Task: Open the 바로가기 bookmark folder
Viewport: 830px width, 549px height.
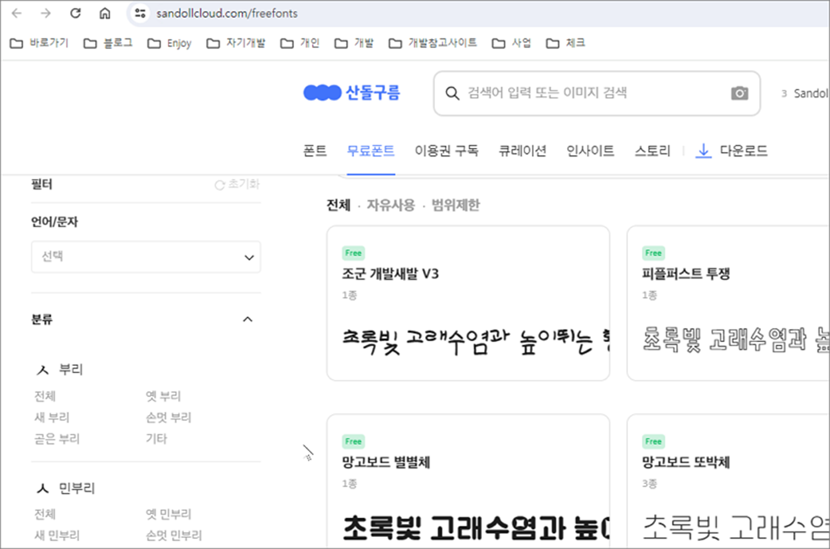Action: (39, 43)
